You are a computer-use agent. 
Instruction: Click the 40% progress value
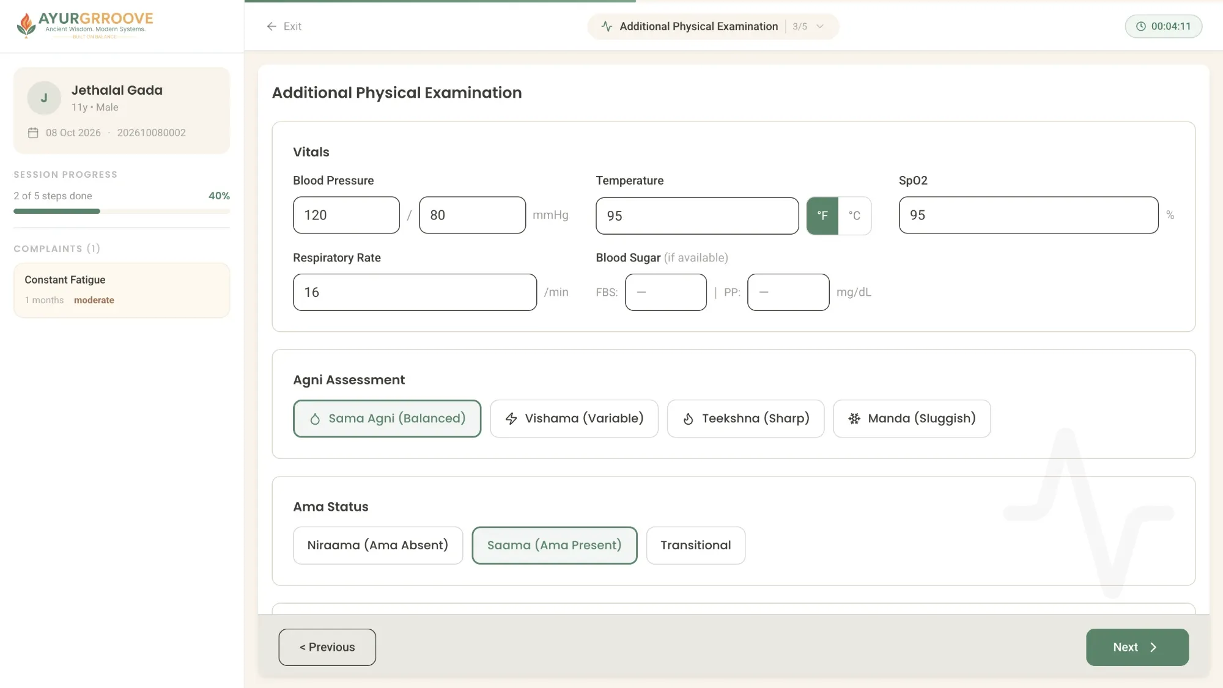(x=219, y=196)
